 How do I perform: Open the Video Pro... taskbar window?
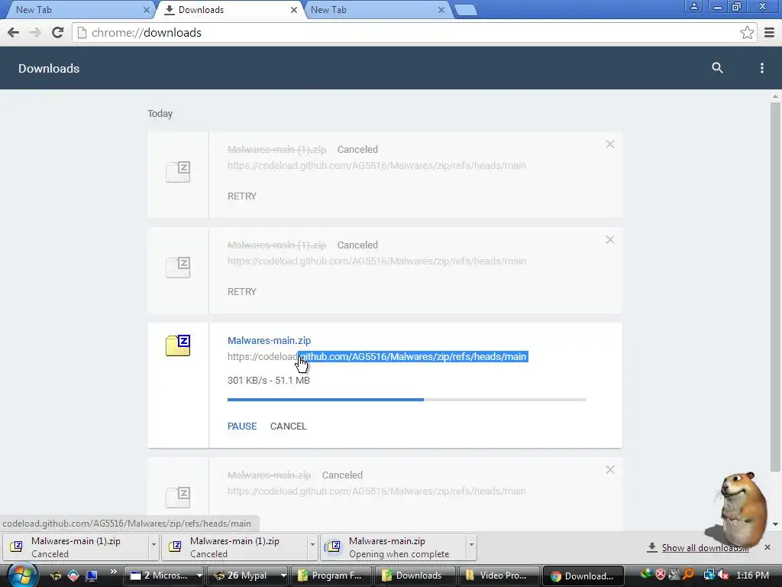pyautogui.click(x=498, y=576)
